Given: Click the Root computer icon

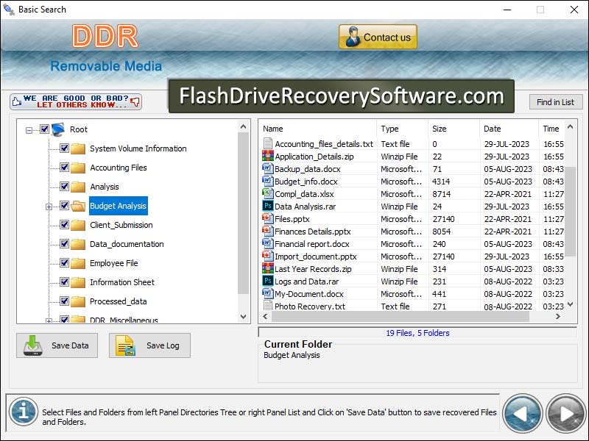Looking at the screenshot, I should point(58,129).
